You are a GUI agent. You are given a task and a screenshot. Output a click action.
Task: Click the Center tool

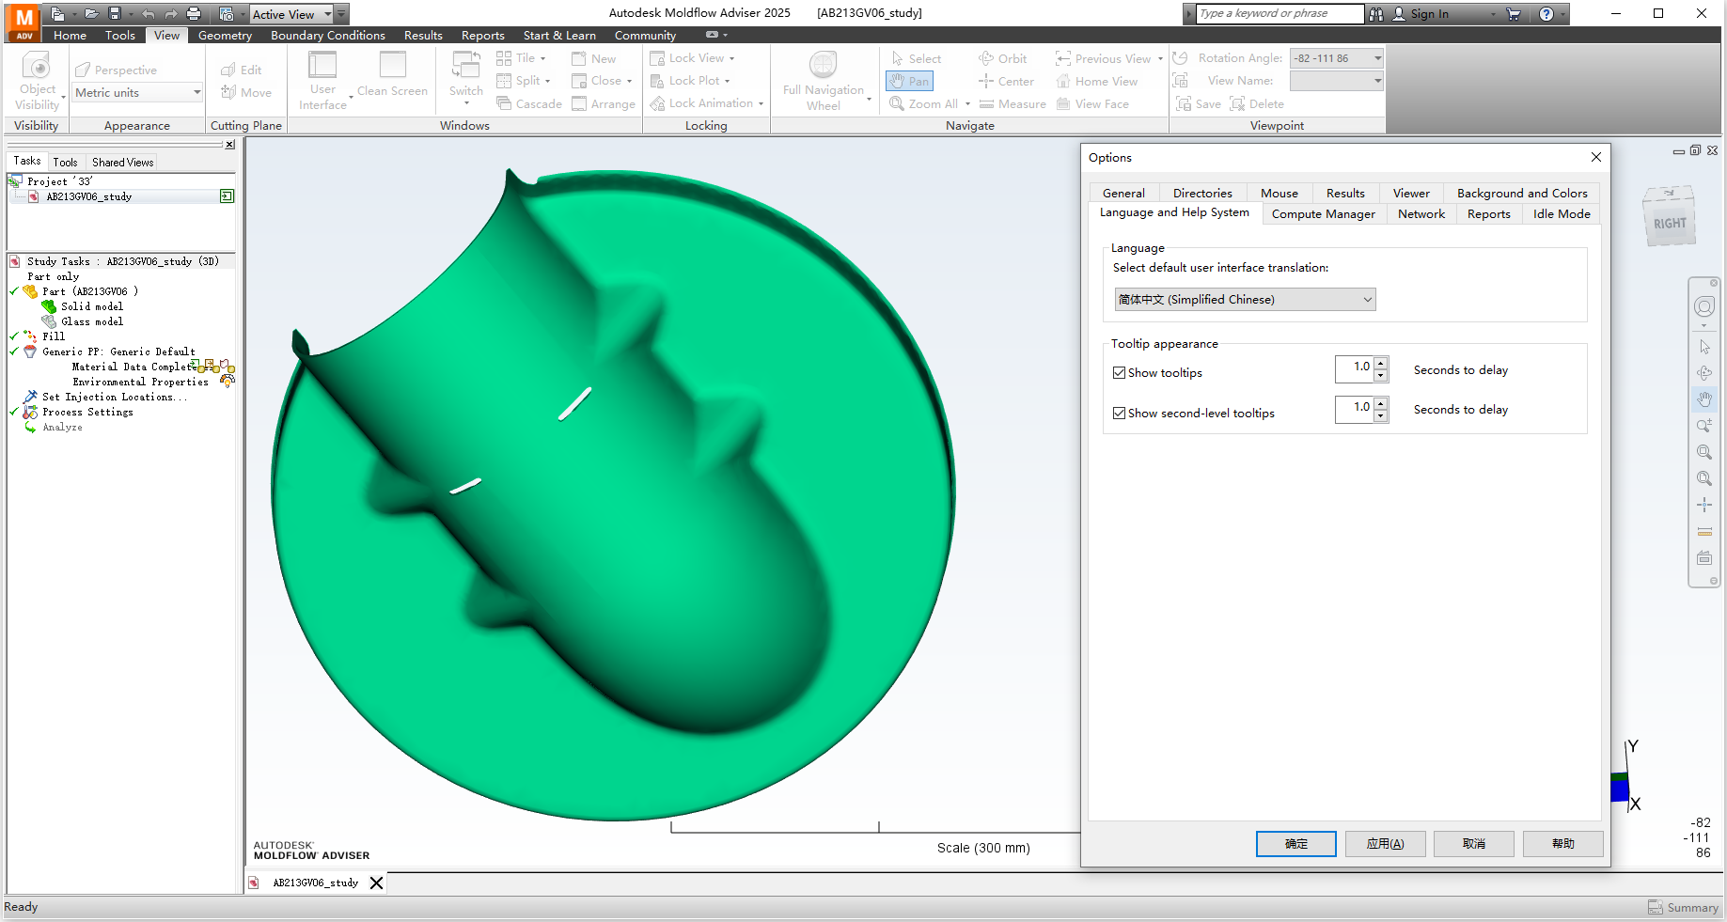[1006, 82]
